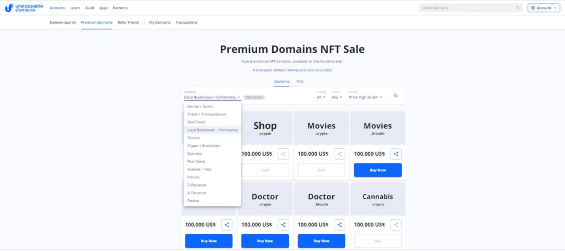
Task: Share the Cannabis .crypto domain
Action: coord(396,225)
